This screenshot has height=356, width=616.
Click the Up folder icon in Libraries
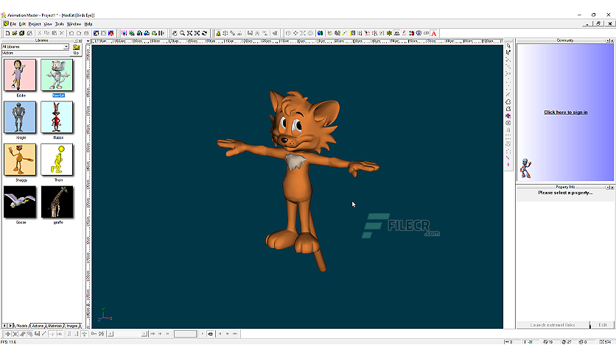76,49
